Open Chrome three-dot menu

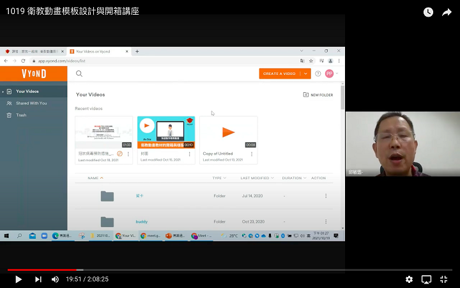click(339, 61)
